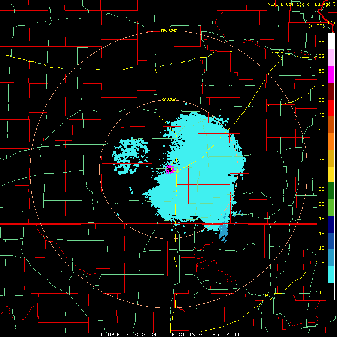The height and width of the screenshot is (337, 337).
Task: Click the black TH swatch at the legend bottom
Action: pos(331,291)
